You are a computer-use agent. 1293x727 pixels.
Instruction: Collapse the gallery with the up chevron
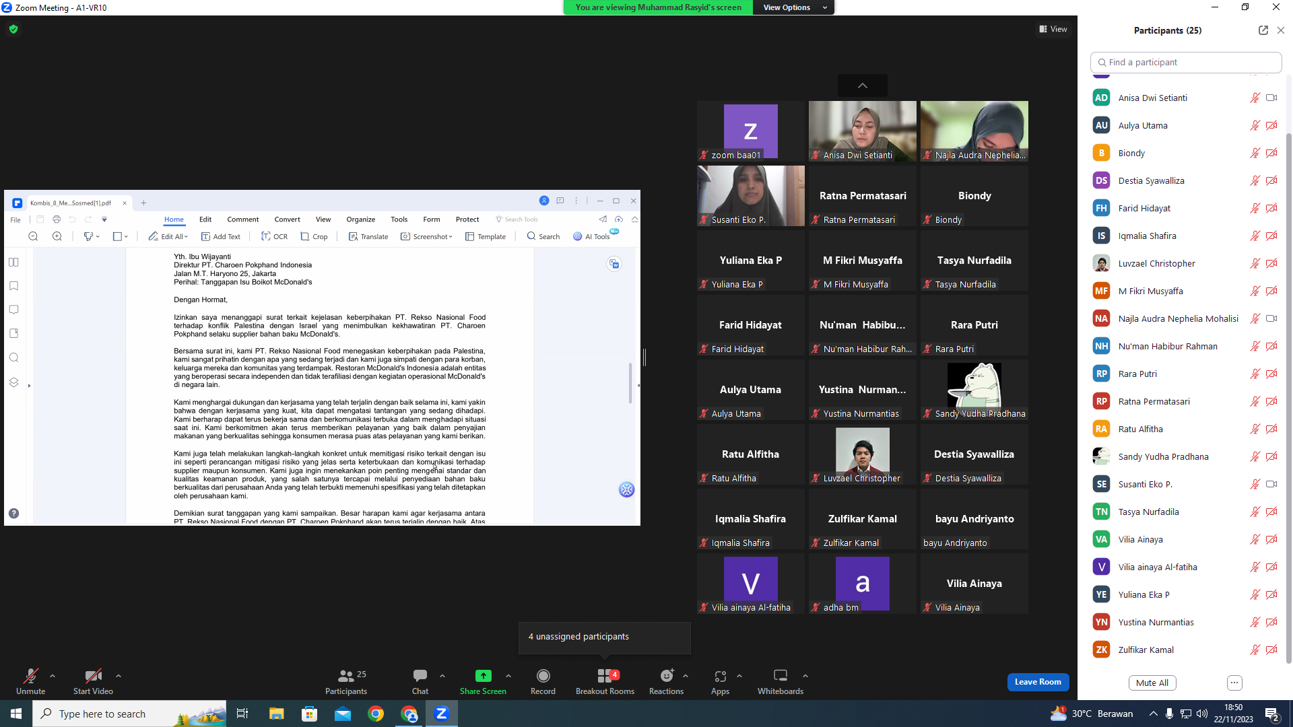[863, 85]
